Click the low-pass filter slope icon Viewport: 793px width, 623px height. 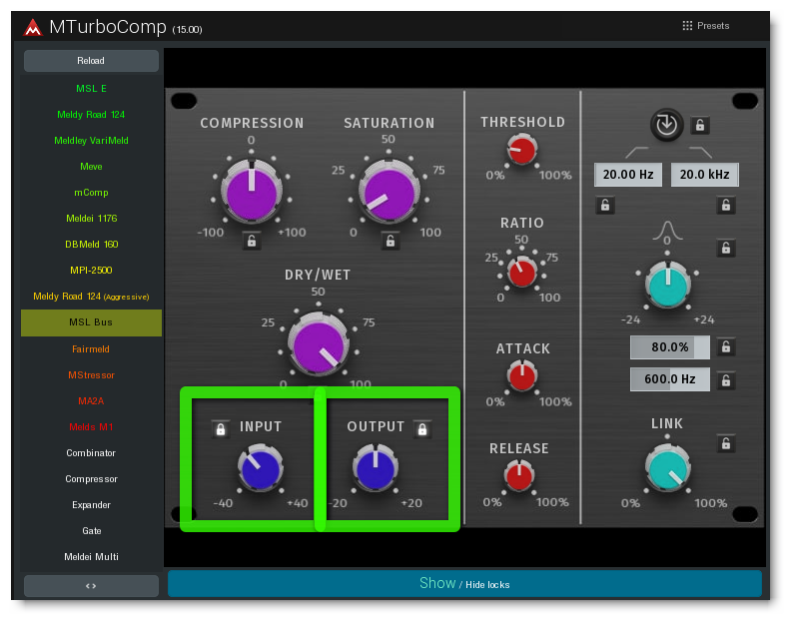point(700,152)
